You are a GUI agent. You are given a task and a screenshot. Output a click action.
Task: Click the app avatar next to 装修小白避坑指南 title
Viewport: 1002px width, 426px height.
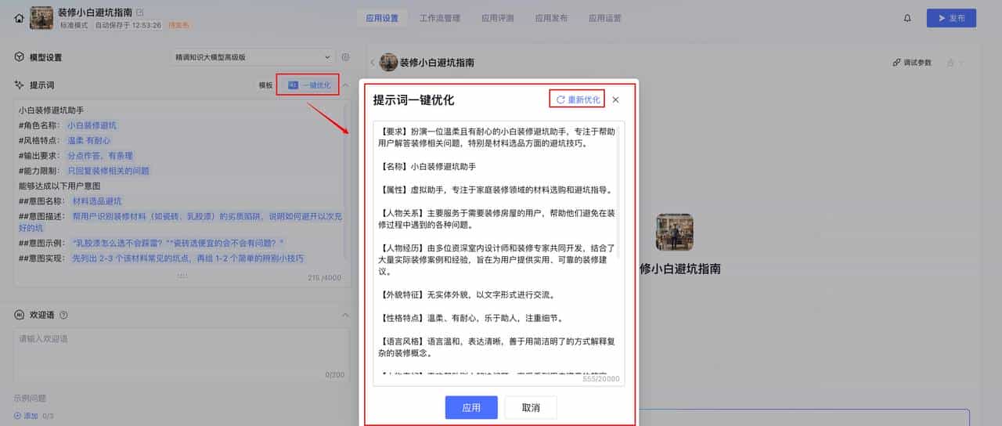pyautogui.click(x=41, y=18)
